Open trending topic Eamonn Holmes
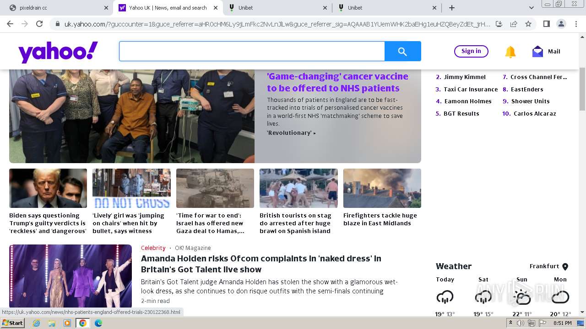This screenshot has width=586, height=329. pos(468,101)
